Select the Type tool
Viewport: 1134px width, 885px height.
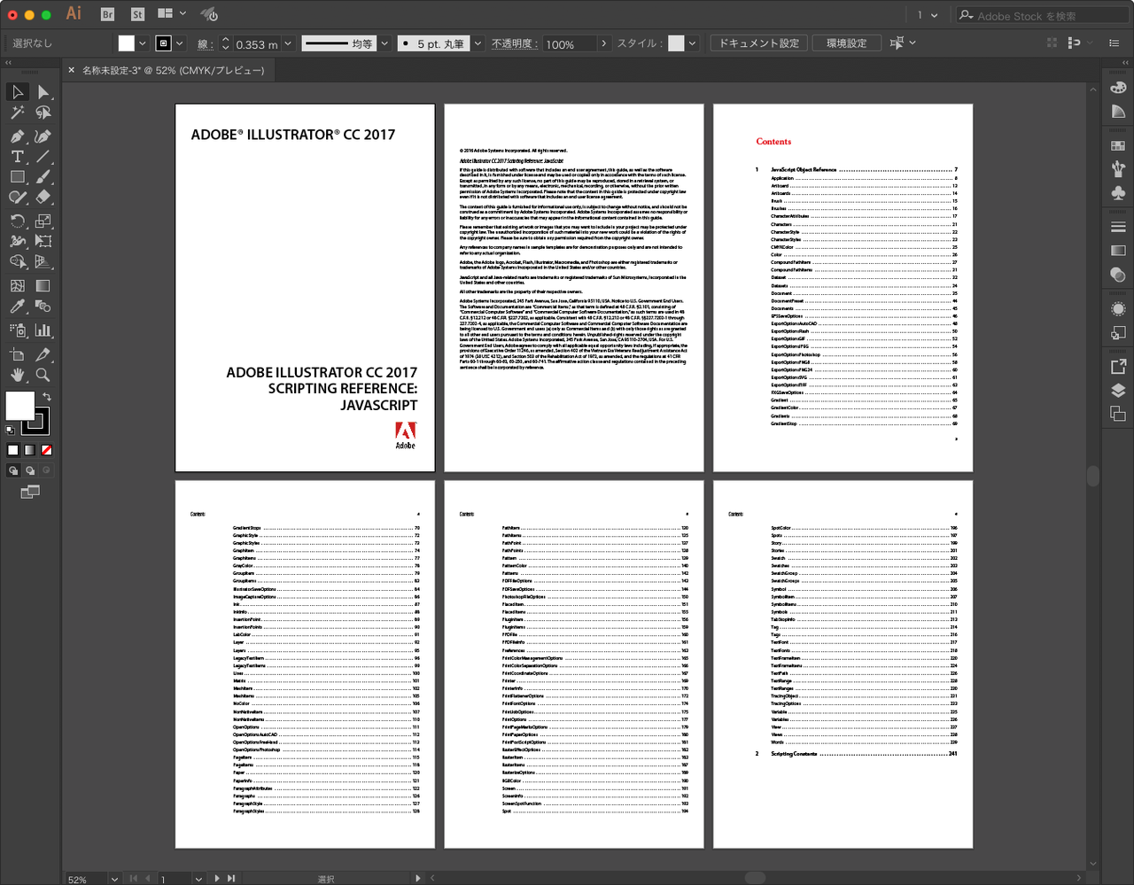click(17, 156)
